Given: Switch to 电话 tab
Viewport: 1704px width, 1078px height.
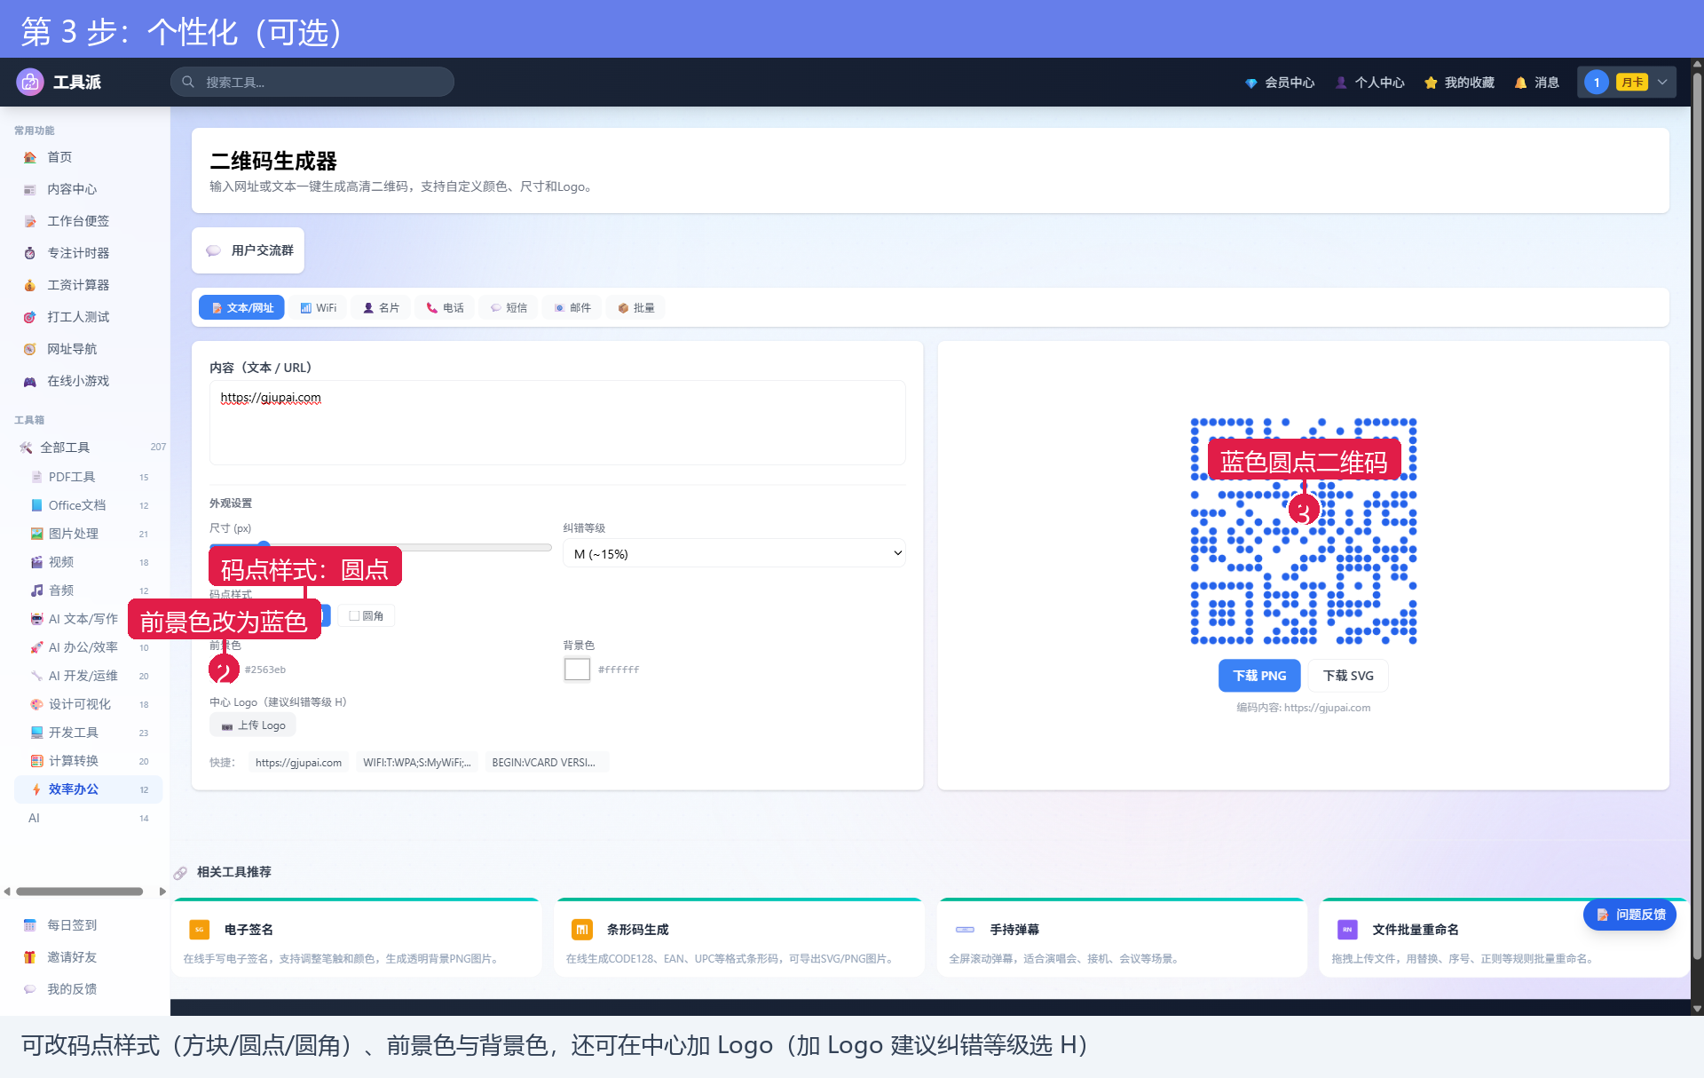Looking at the screenshot, I should 446,307.
